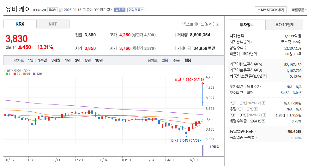This screenshot has width=314, height=166.
Task: Click the plus icon in MY STOCK 추가
Action: point(259,10)
